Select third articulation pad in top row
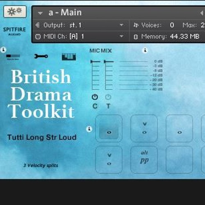The width and height of the screenshot is (205, 205). click(x=179, y=128)
